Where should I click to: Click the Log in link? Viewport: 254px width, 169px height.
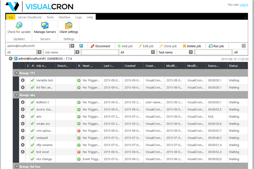tap(244, 5)
